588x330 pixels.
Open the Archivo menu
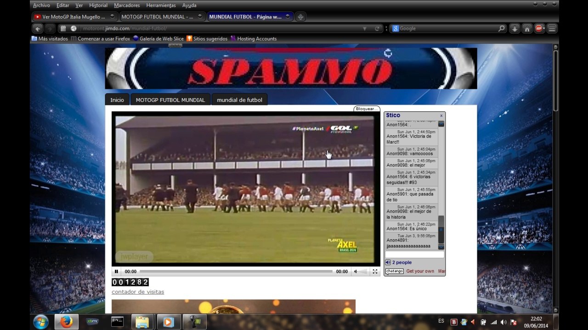point(41,5)
